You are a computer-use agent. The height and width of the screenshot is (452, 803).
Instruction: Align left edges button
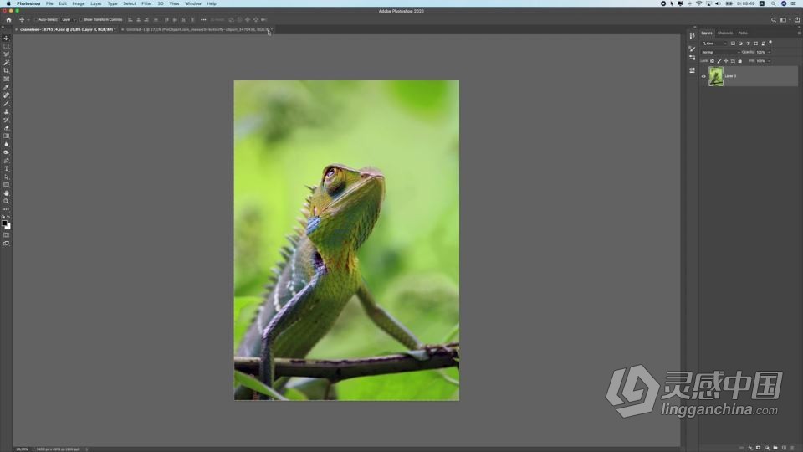click(130, 20)
